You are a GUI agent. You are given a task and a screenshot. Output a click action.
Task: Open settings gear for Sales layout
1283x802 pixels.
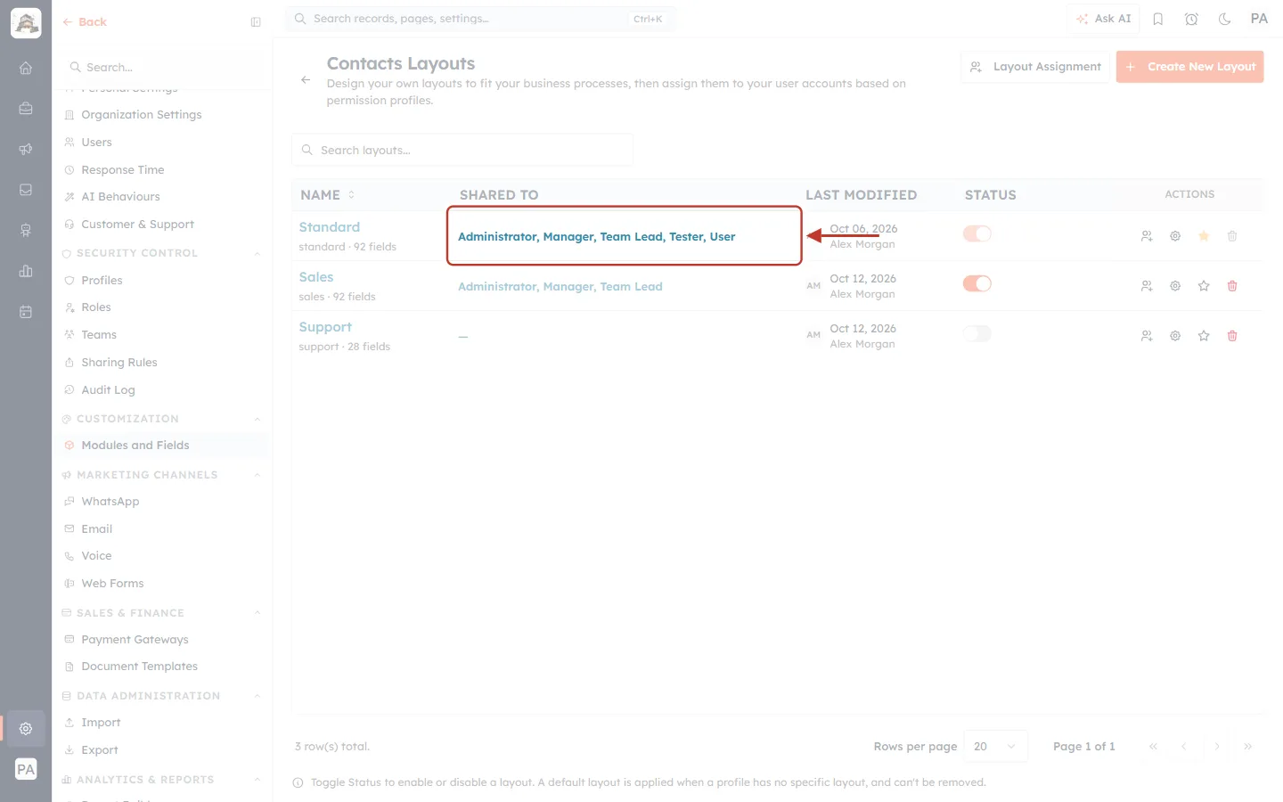tap(1175, 286)
